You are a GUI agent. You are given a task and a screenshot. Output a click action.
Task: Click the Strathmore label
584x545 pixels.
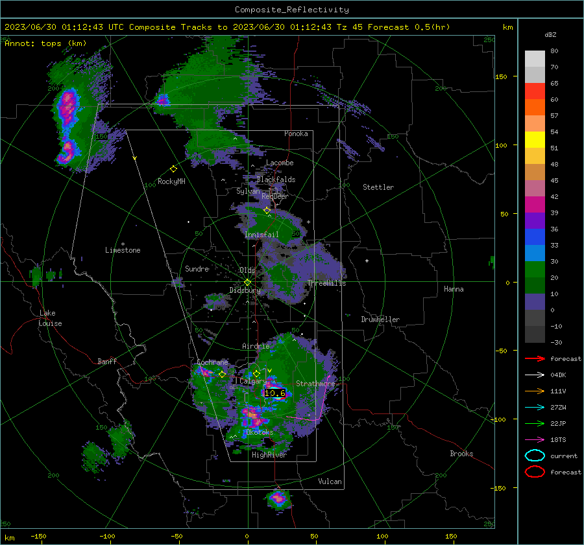[x=315, y=383]
